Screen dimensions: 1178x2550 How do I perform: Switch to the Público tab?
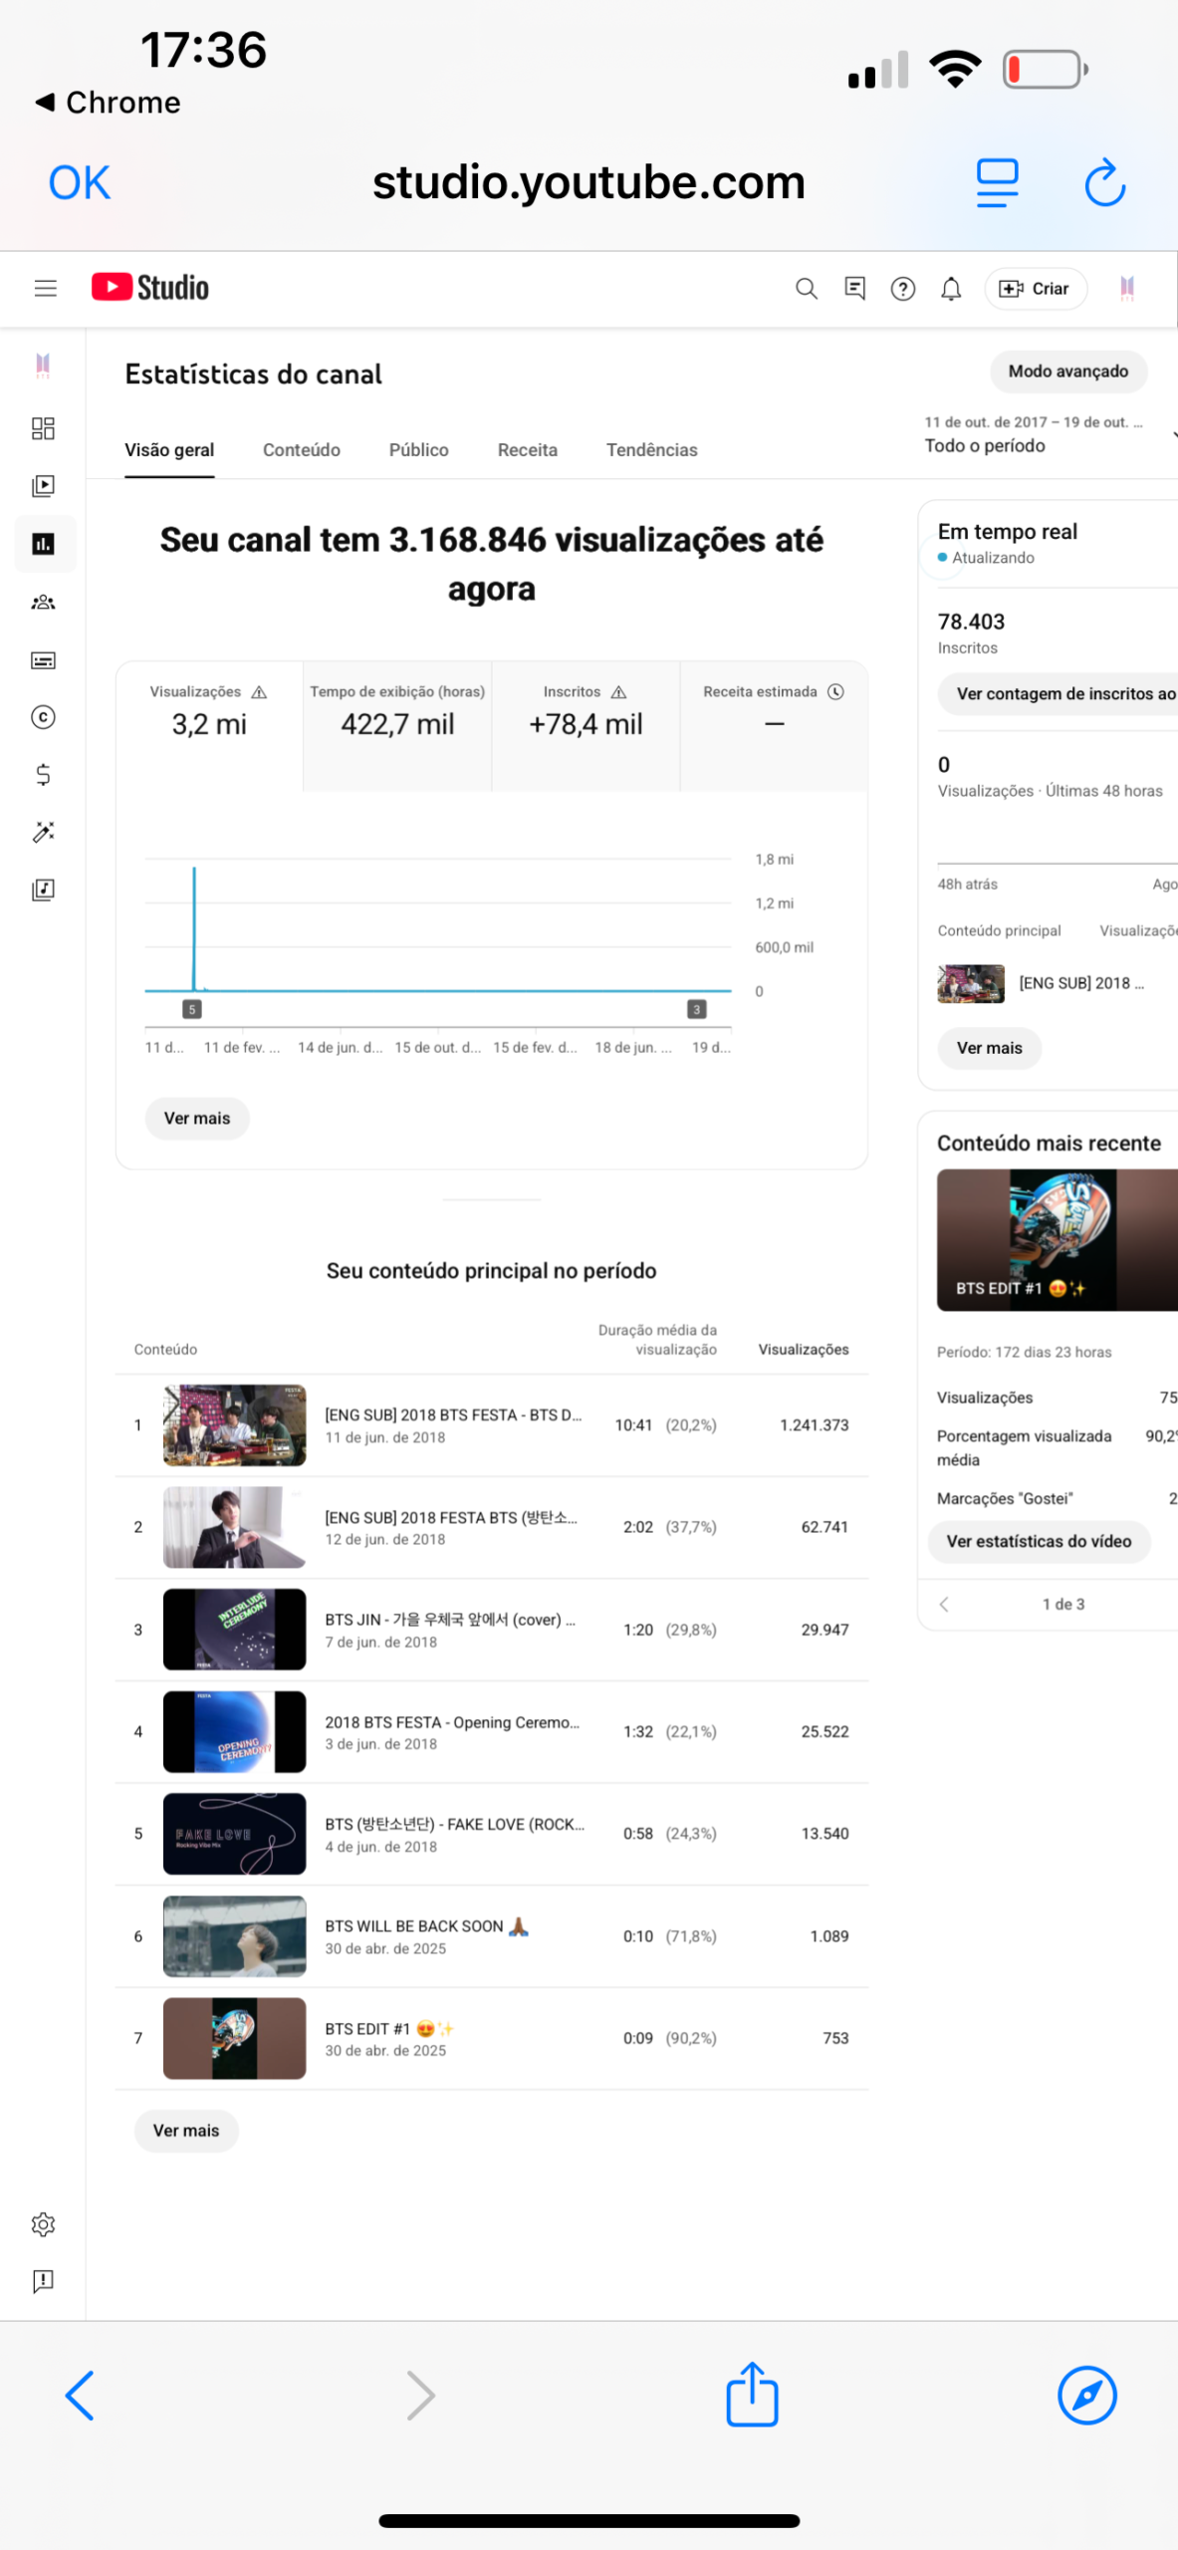click(418, 450)
